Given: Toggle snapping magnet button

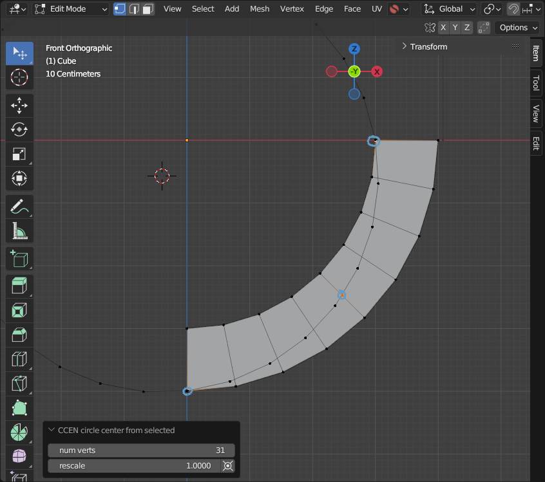Looking at the screenshot, I should coord(513,9).
